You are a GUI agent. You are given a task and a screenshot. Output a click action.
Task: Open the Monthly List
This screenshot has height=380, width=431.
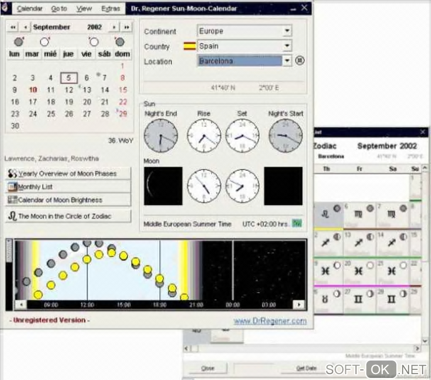tap(68, 187)
